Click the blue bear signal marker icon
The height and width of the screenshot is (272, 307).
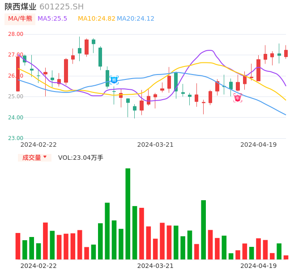[114, 80]
